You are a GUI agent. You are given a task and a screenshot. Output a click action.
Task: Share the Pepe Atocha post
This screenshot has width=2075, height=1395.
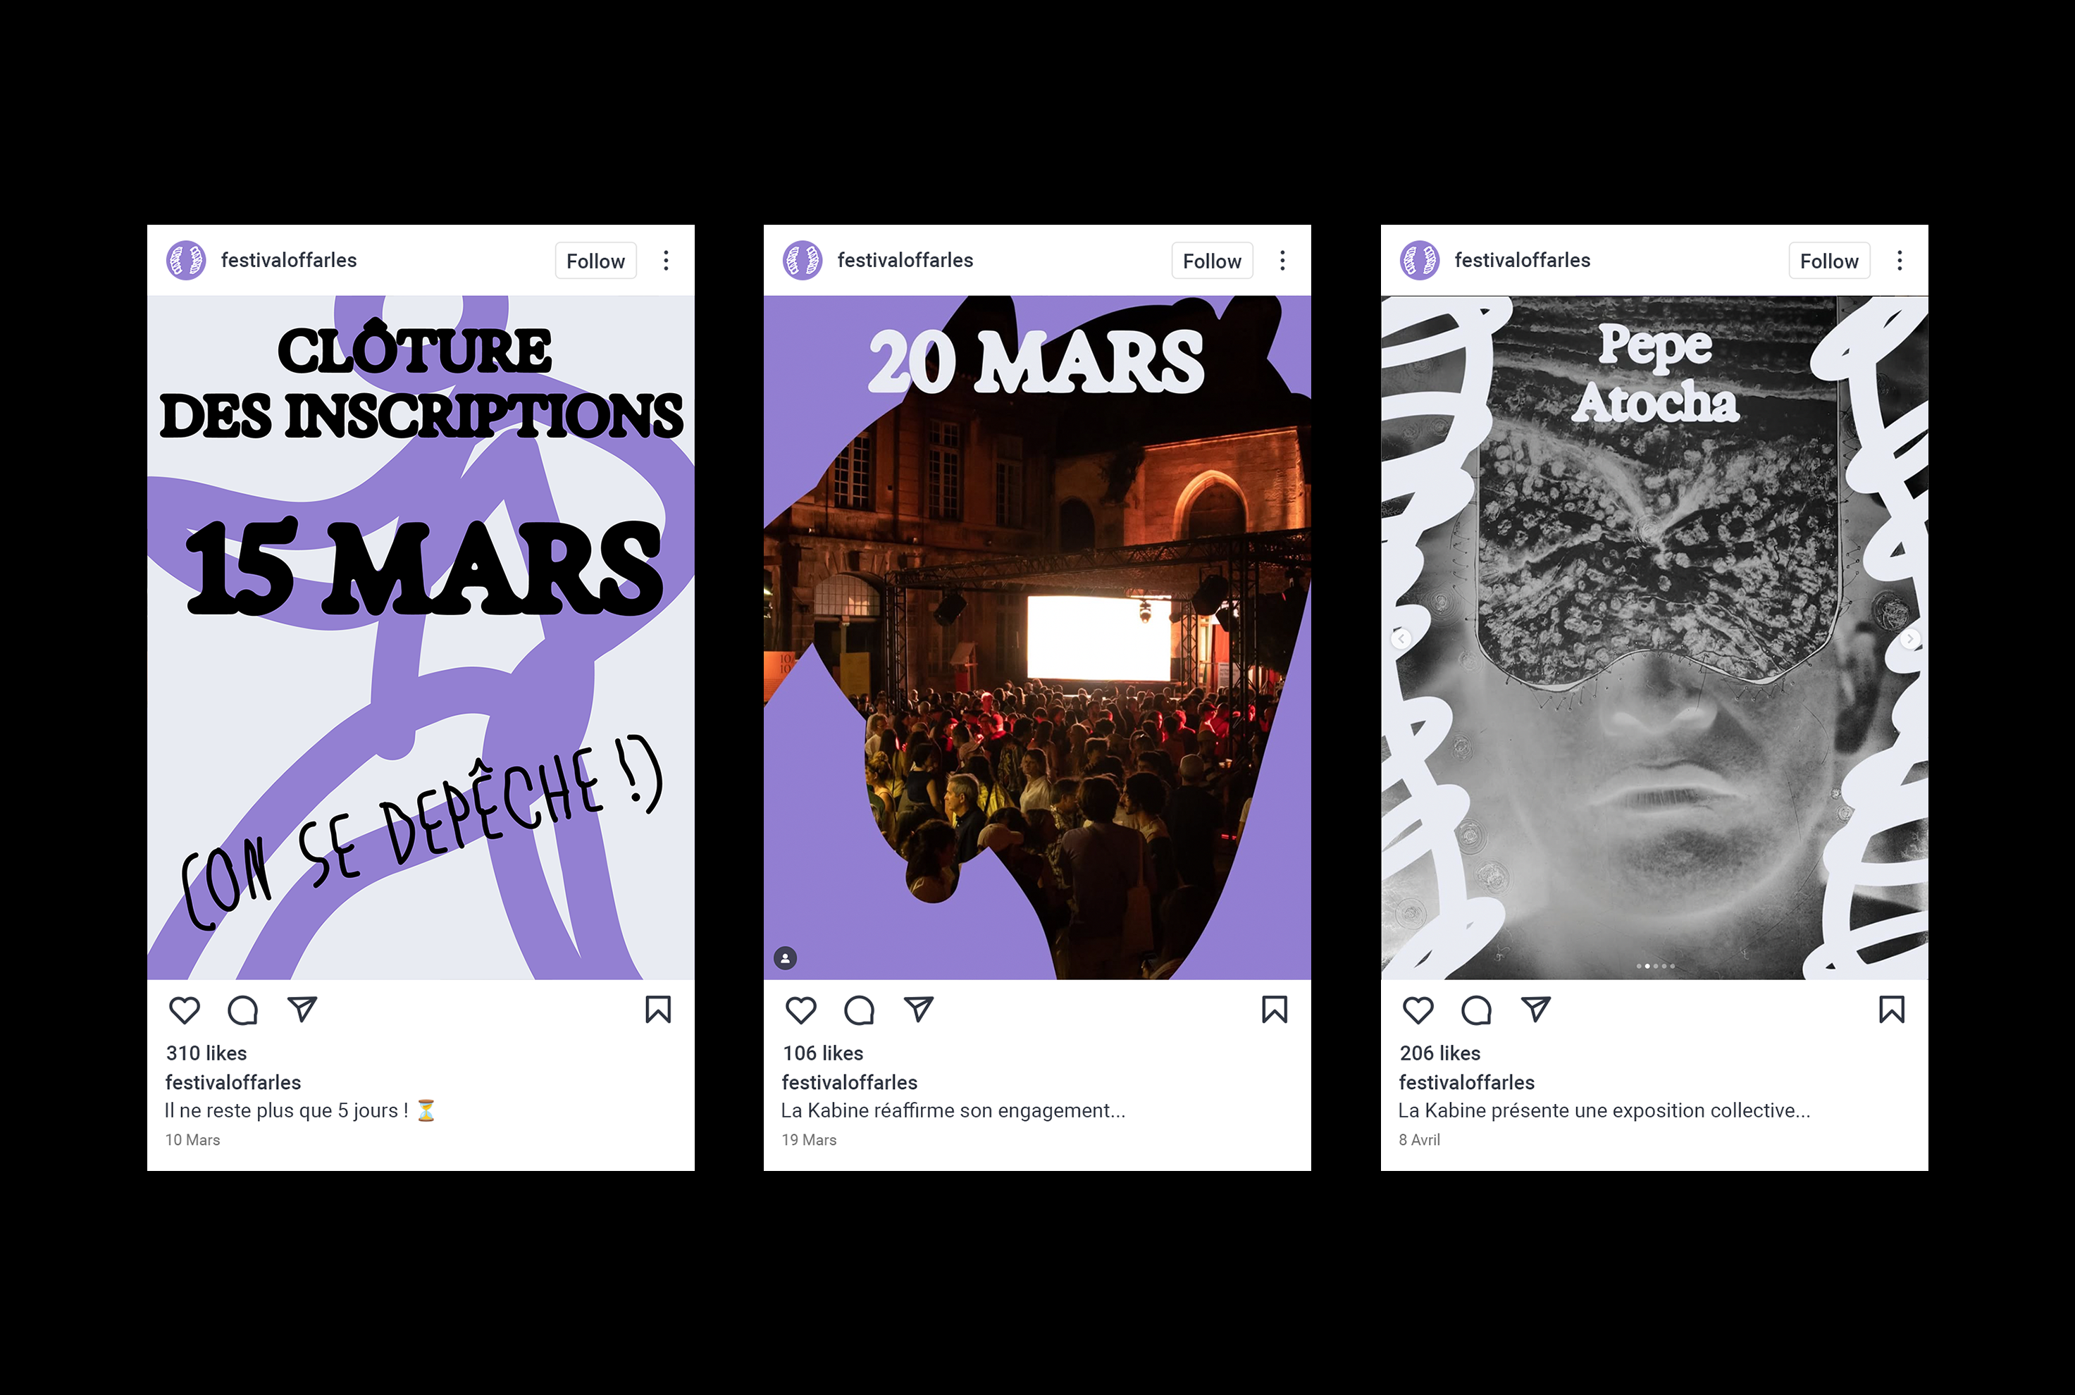pyautogui.click(x=1537, y=1009)
